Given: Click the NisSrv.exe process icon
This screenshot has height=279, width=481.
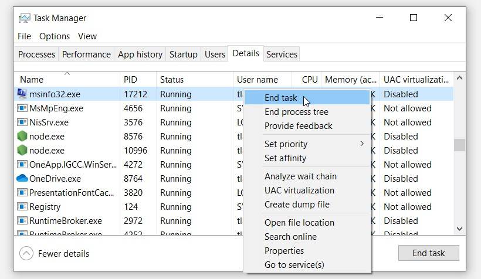Looking at the screenshot, I should pos(22,123).
